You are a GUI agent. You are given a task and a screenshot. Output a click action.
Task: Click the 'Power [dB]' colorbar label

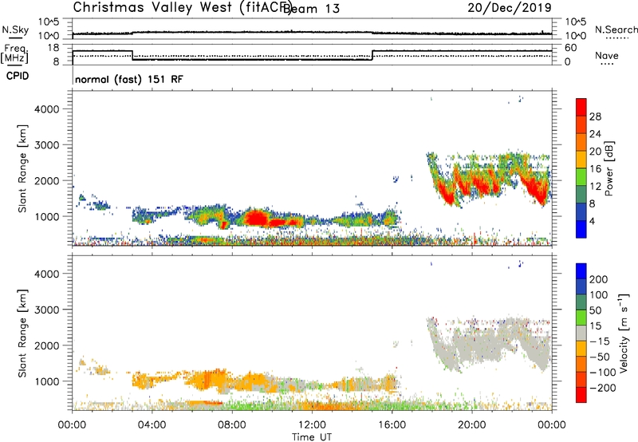[609, 168]
